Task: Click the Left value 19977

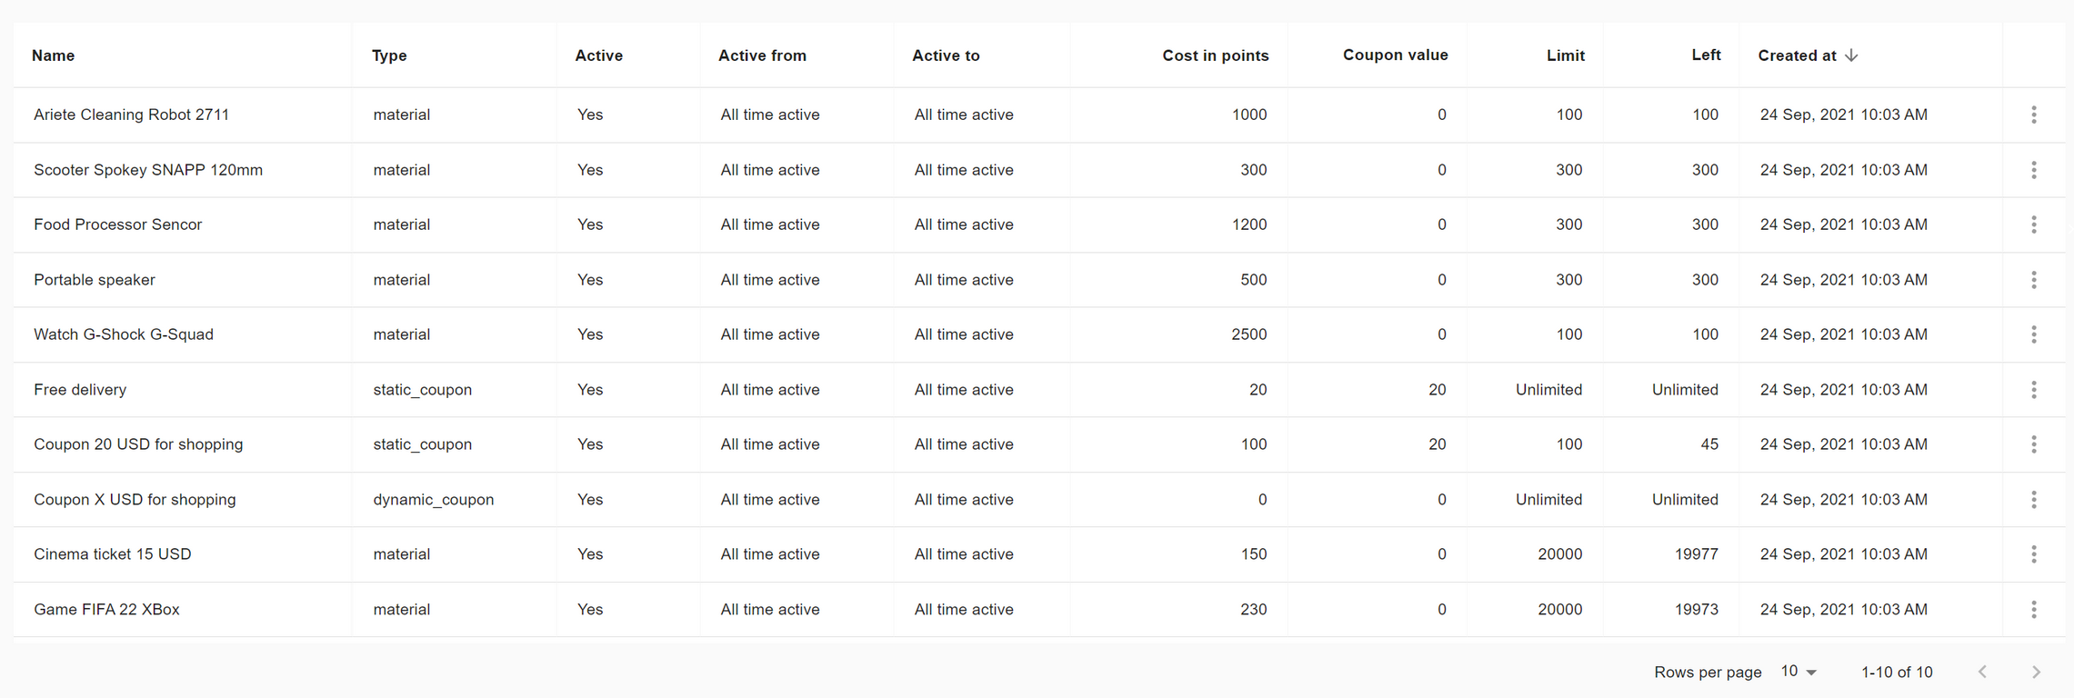Action: coord(1697,554)
